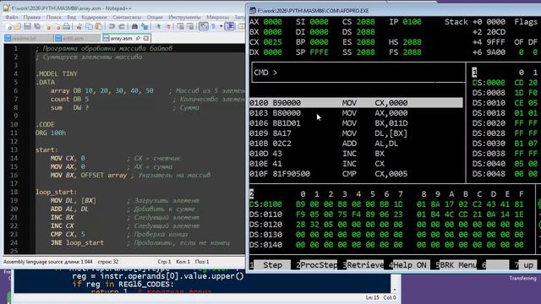The height and width of the screenshot is (304, 541).
Task: Click the up function key button
Action: (x=527, y=265)
